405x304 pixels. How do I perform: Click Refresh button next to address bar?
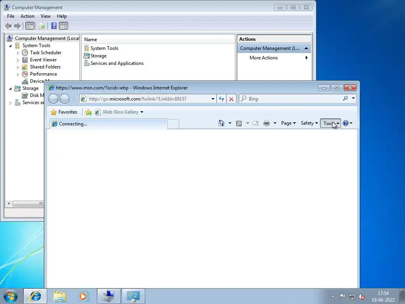221,99
